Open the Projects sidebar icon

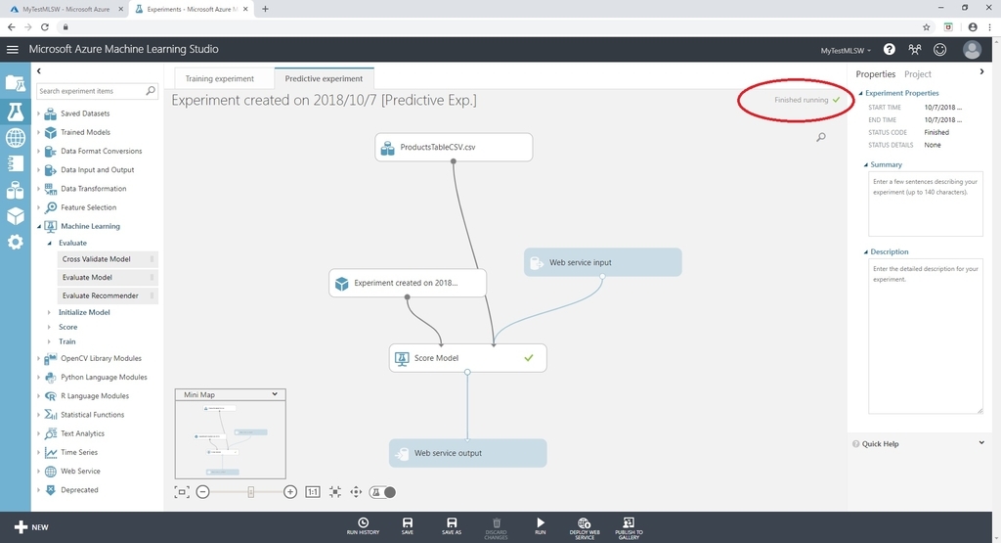[16, 83]
